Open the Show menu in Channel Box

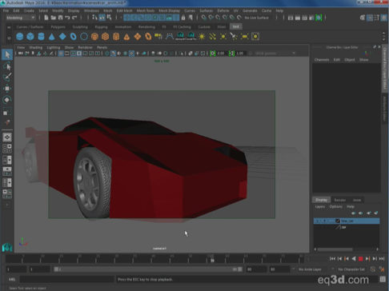tap(363, 60)
